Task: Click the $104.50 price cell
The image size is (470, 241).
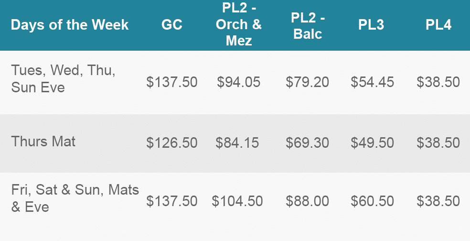Action: point(237,201)
